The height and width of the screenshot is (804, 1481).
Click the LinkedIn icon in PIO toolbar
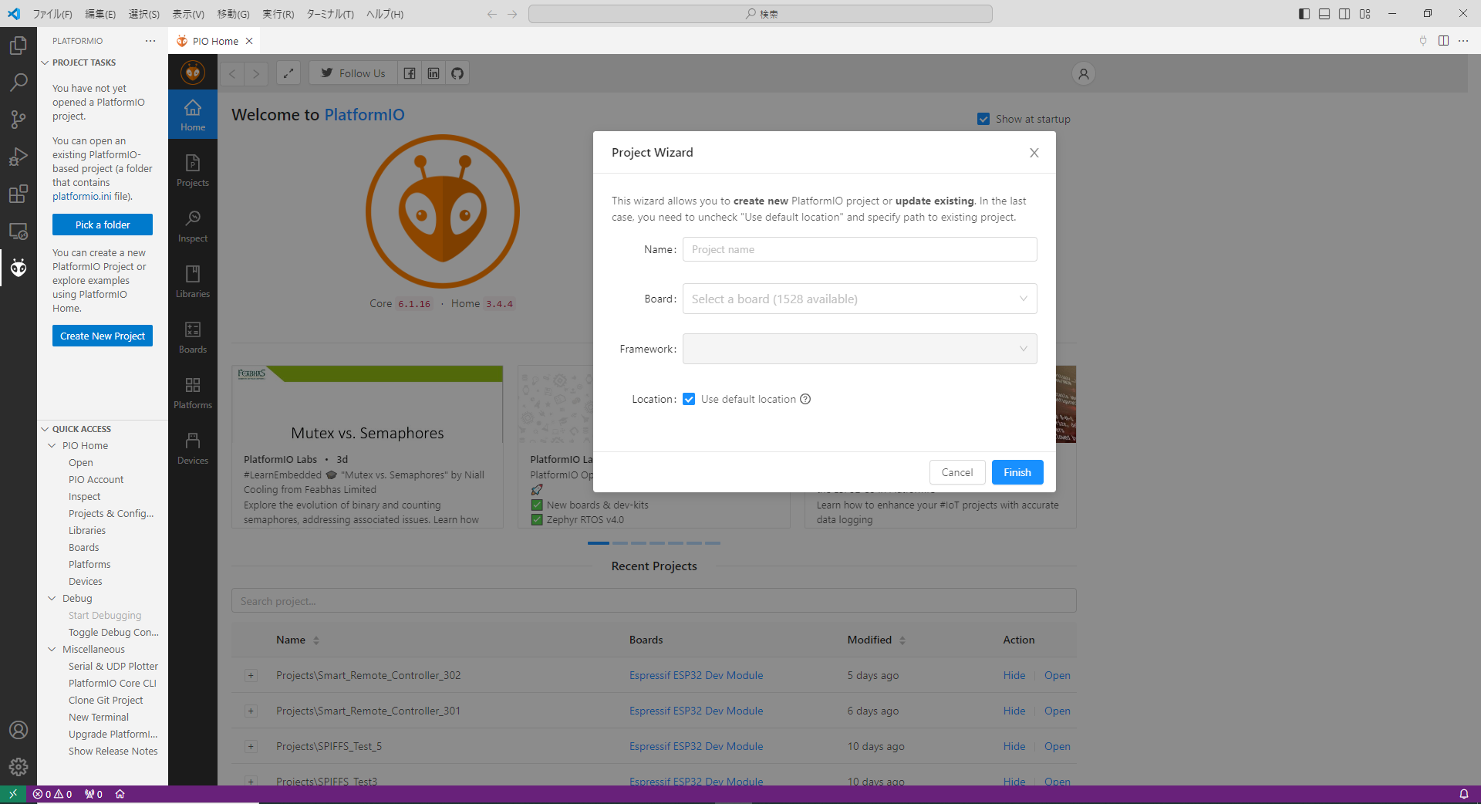pos(434,73)
